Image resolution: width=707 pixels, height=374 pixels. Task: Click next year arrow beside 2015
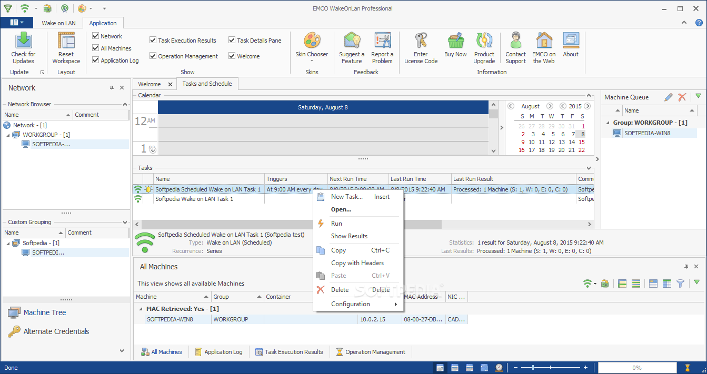587,106
